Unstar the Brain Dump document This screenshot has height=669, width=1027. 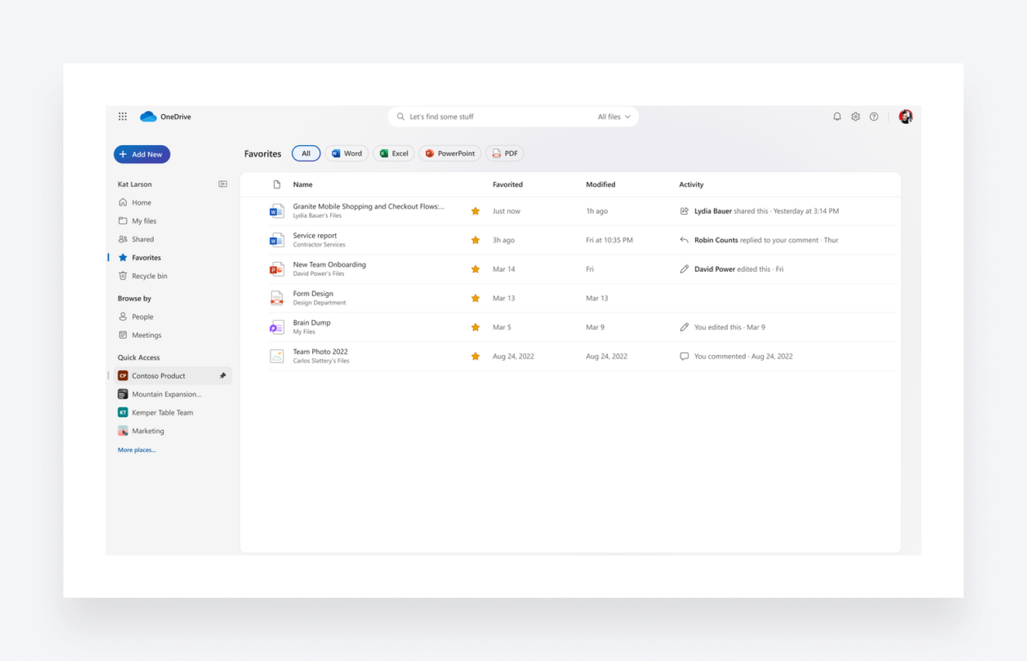pos(475,327)
